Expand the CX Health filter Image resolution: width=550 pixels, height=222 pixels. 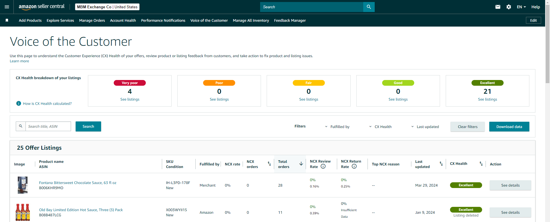tap(380, 127)
